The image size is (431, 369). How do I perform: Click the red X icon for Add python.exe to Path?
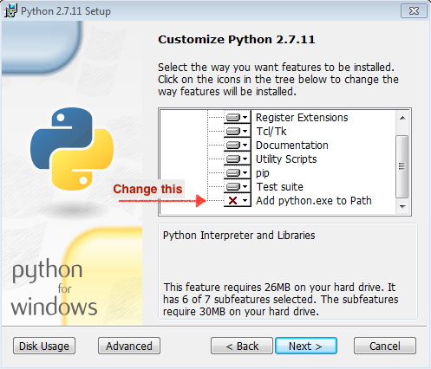coord(232,200)
